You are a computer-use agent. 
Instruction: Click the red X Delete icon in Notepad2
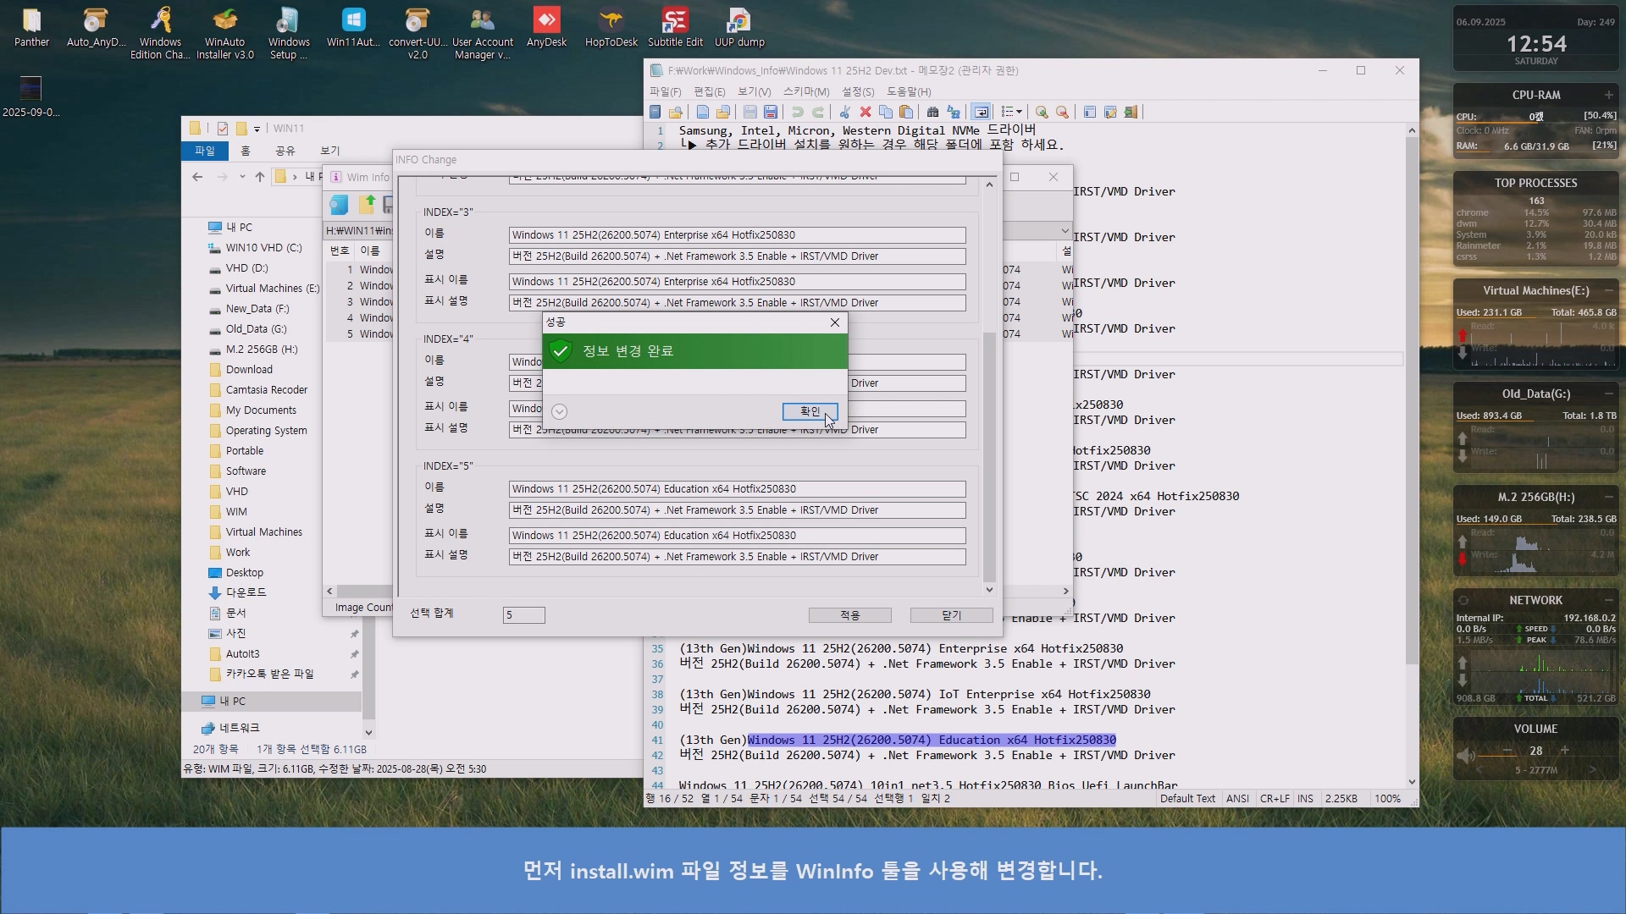click(866, 112)
